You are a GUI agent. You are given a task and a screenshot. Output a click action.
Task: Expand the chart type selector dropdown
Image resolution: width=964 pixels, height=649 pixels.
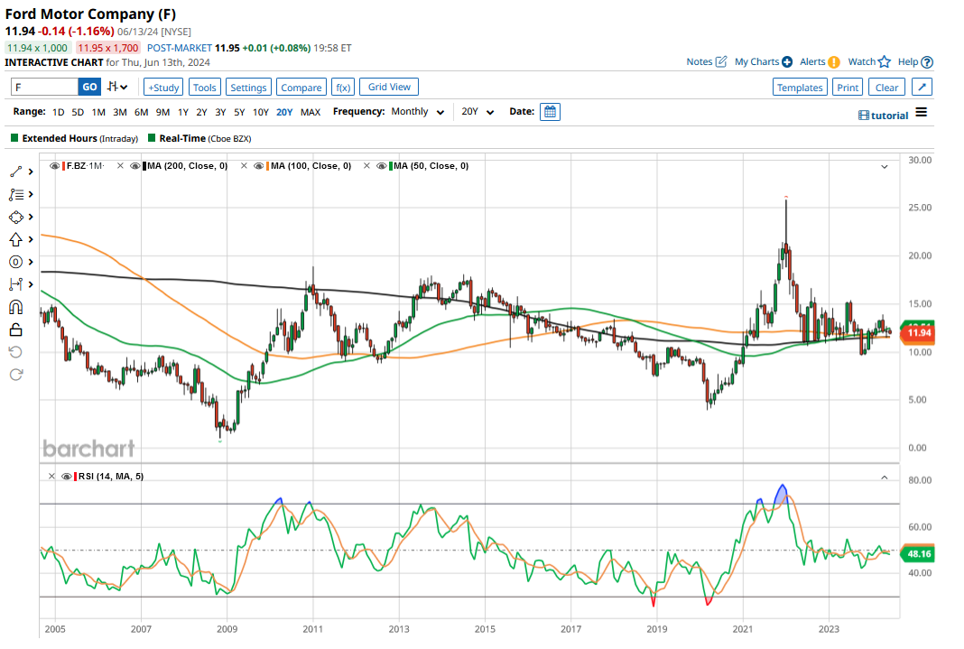(117, 88)
